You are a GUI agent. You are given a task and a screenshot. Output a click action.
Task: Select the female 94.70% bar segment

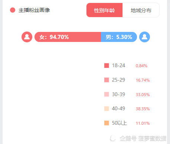pos(68,37)
